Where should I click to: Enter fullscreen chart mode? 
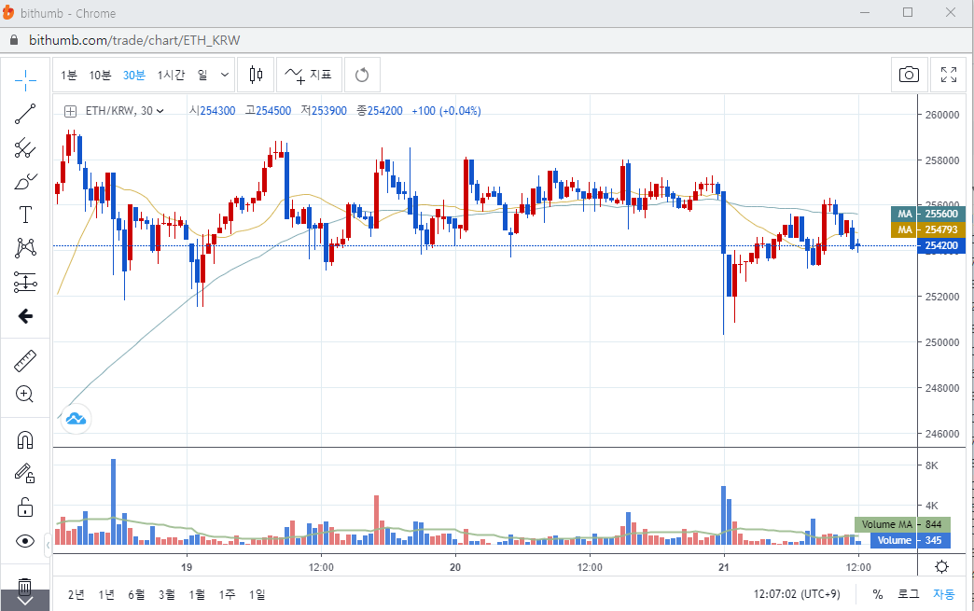(949, 75)
